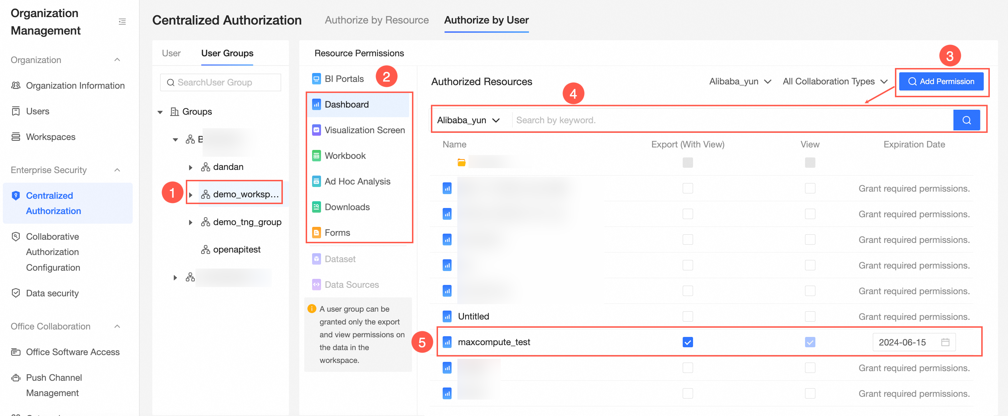Click the sidebar collapse icon
The width and height of the screenshot is (1008, 416).
[122, 21]
